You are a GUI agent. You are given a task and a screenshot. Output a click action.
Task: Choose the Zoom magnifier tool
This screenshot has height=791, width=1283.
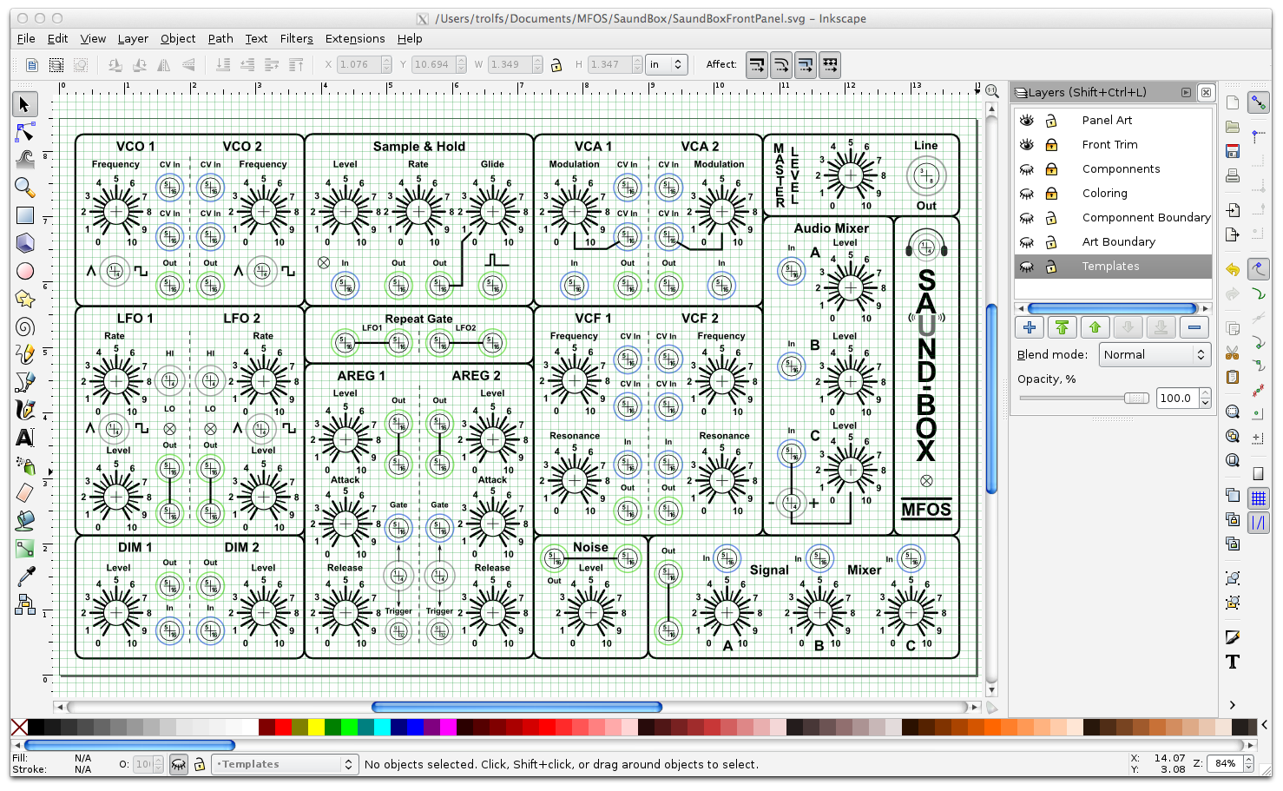pyautogui.click(x=24, y=188)
